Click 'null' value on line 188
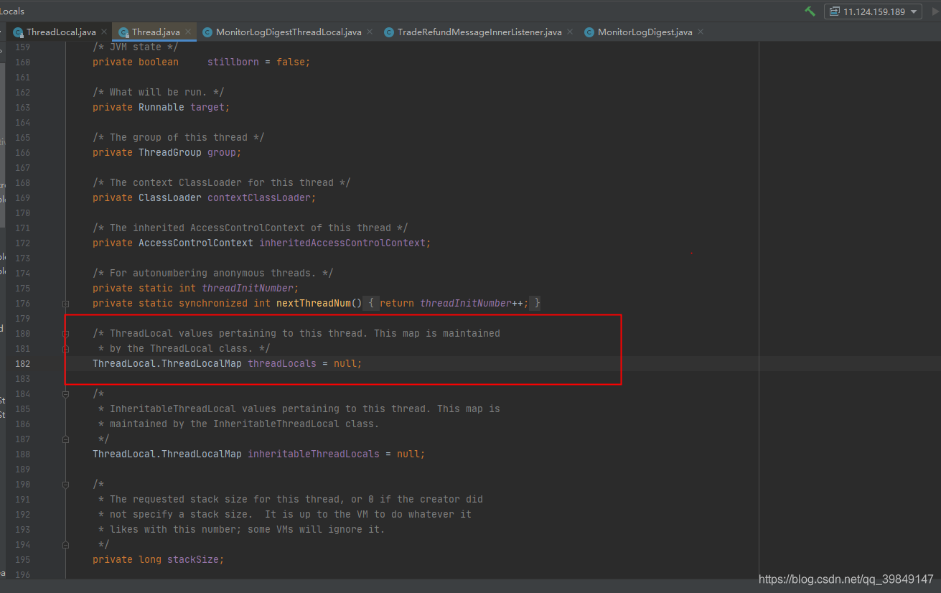 pyautogui.click(x=408, y=454)
